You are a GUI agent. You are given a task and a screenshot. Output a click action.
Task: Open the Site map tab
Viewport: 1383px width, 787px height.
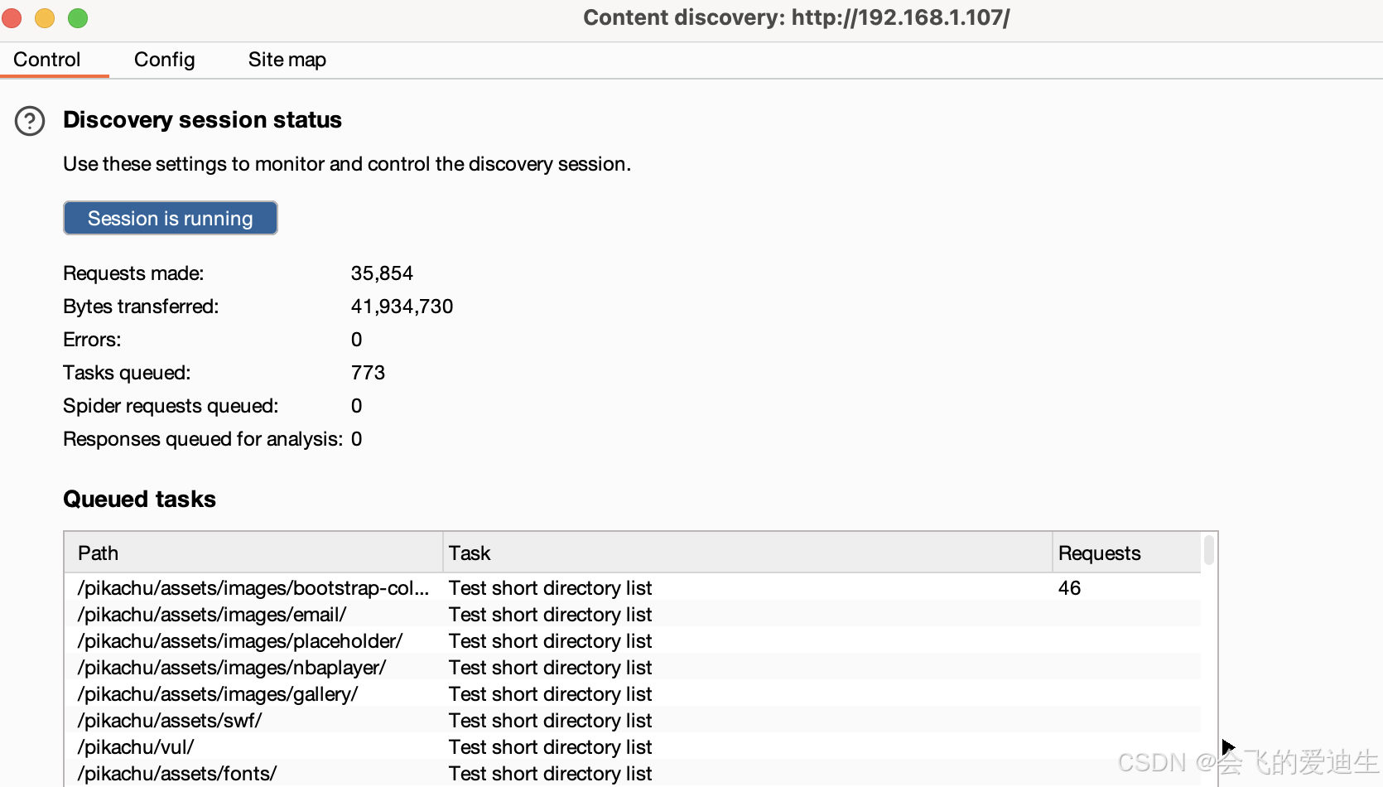287,60
